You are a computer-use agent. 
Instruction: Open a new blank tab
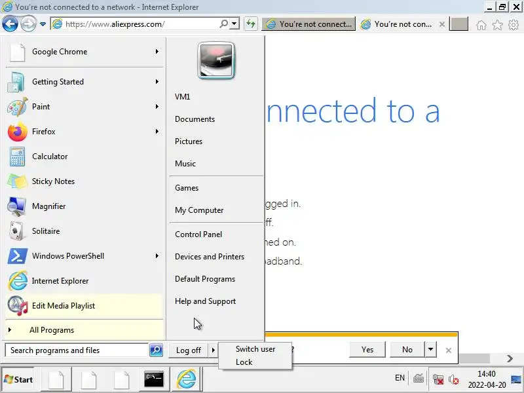458,24
